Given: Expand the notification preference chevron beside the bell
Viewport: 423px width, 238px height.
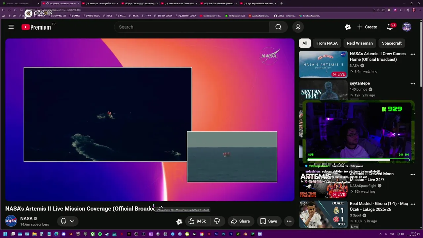Looking at the screenshot, I should point(72,221).
